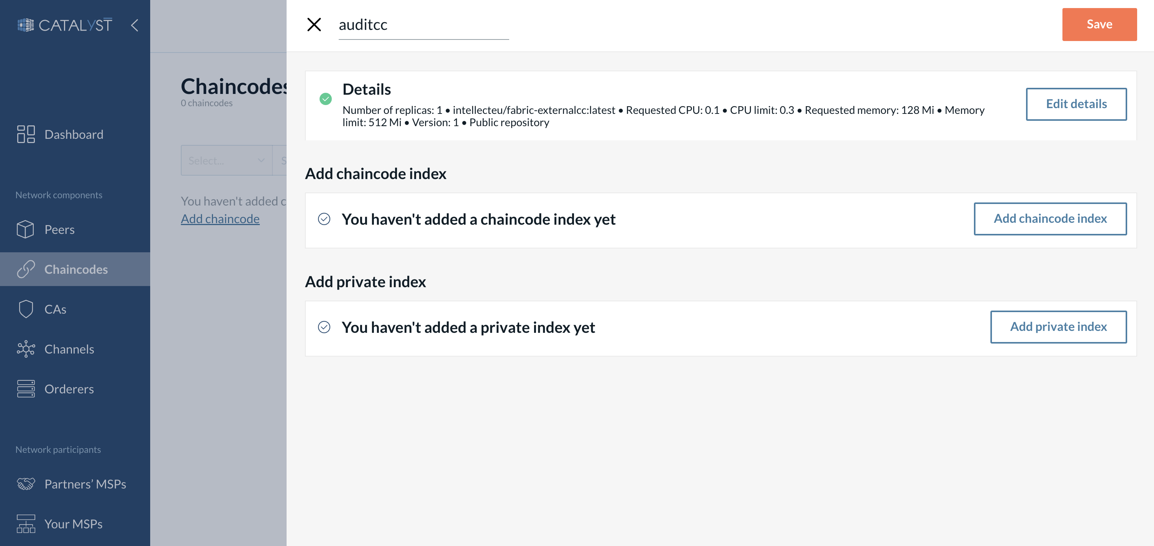Viewport: 1154px width, 546px height.
Task: Open the Chaincodes section icon
Action: point(26,269)
